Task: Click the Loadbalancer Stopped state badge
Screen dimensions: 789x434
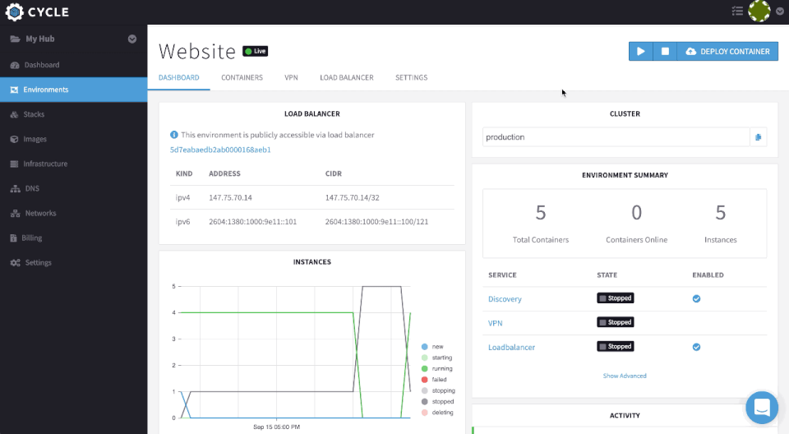Action: pyautogui.click(x=616, y=346)
